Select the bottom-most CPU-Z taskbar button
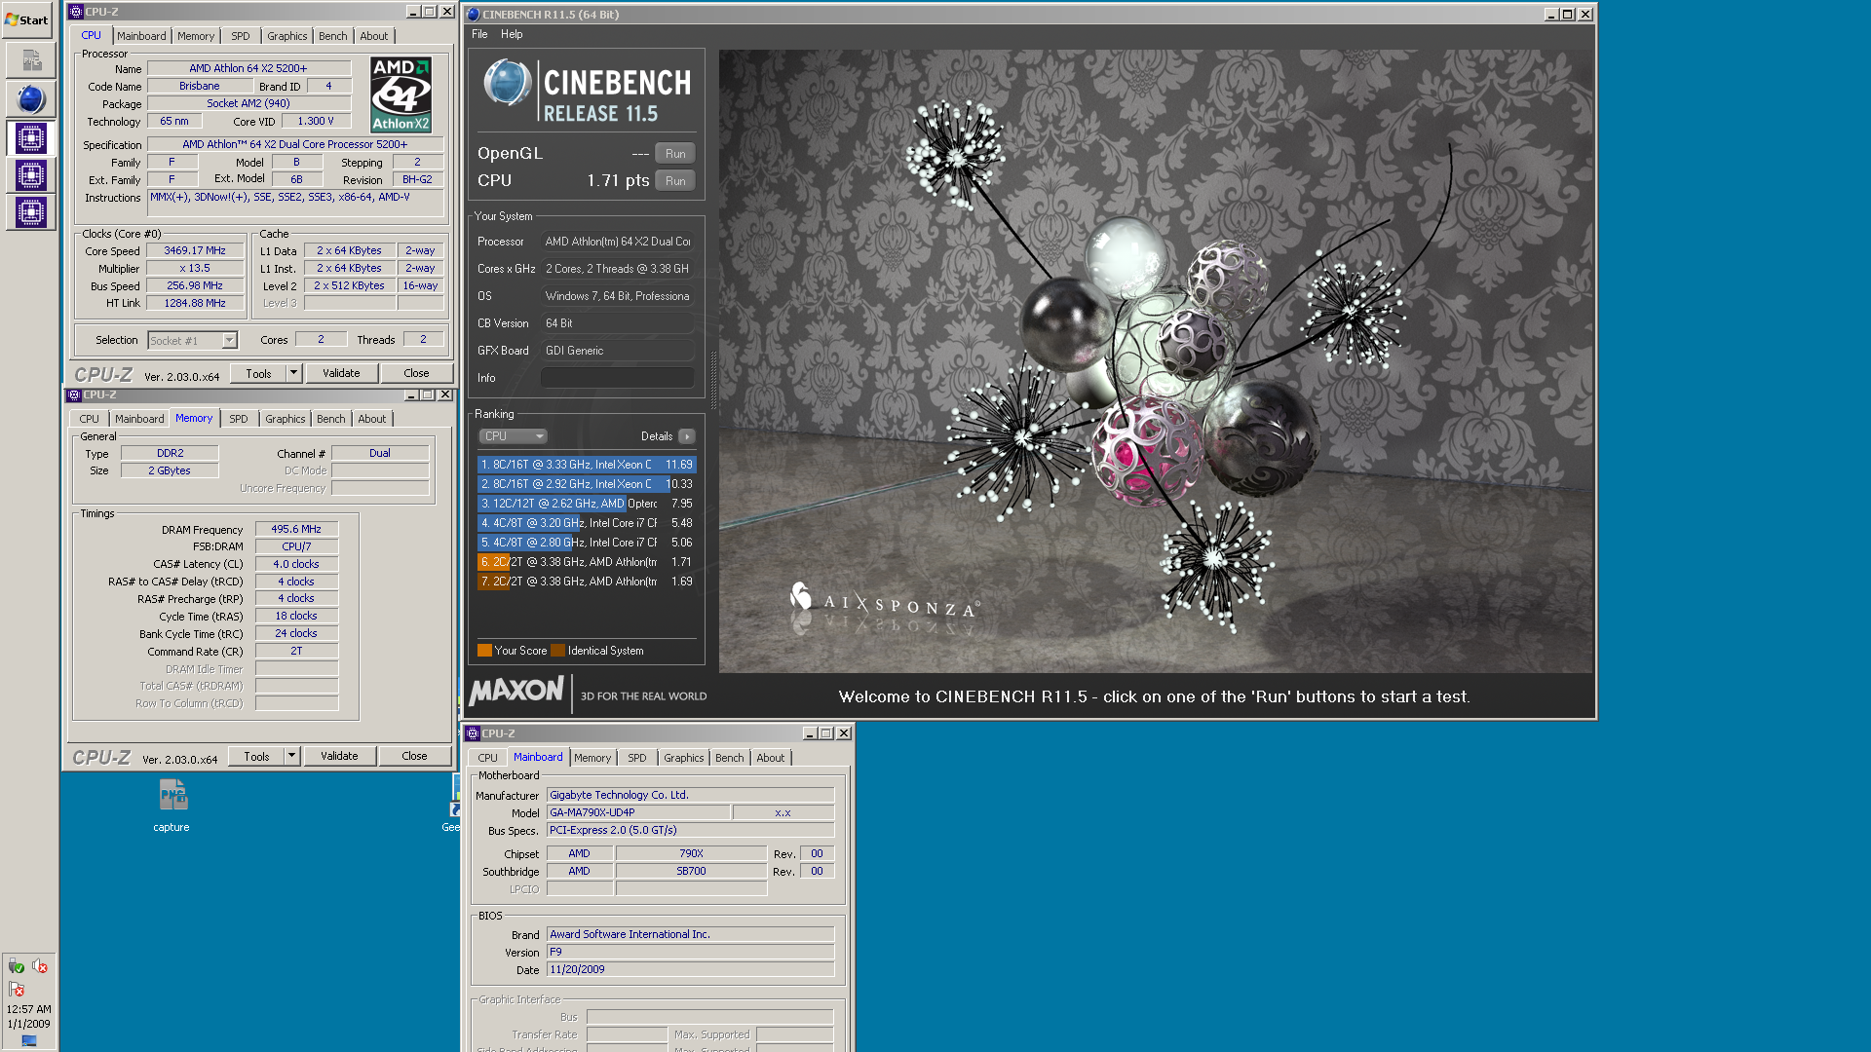 tap(31, 212)
